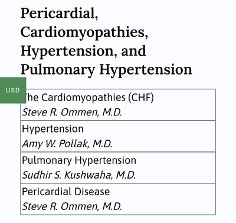Click the word 'Kushwaha' in the third row

coord(89,175)
